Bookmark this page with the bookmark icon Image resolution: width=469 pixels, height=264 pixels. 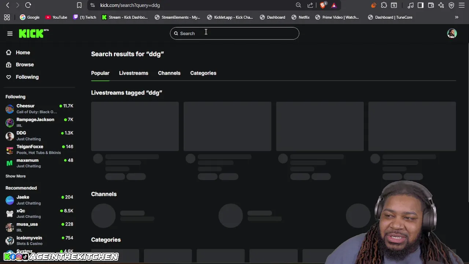click(79, 5)
